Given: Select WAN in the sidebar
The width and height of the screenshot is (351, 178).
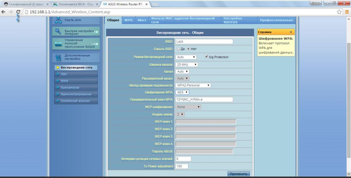Looking at the screenshot, I should pyautogui.click(x=76, y=81).
